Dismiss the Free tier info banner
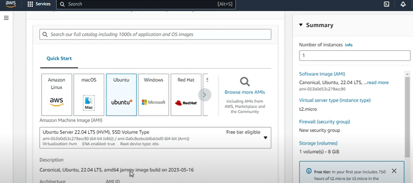Screen dimensions: 413x183 (x=394, y=171)
